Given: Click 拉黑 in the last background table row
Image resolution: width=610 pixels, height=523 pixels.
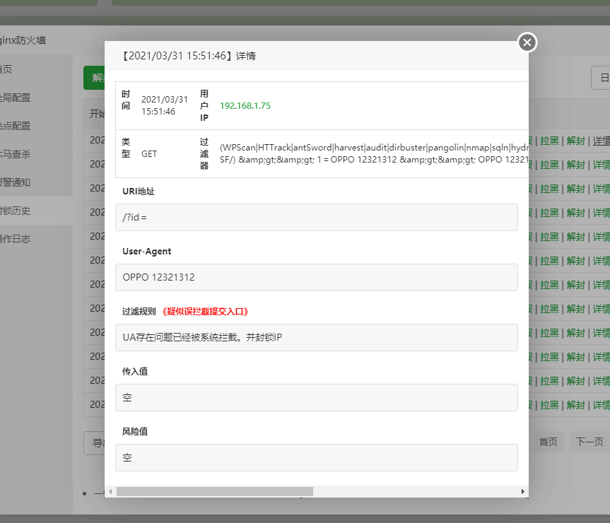Looking at the screenshot, I should point(549,405).
